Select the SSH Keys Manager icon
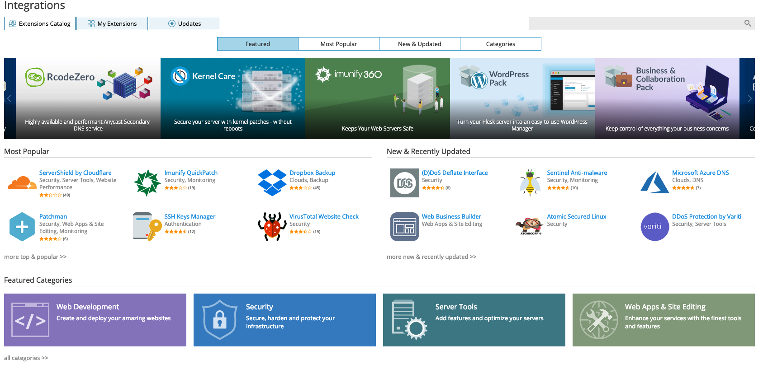The height and width of the screenshot is (369, 763). click(147, 227)
